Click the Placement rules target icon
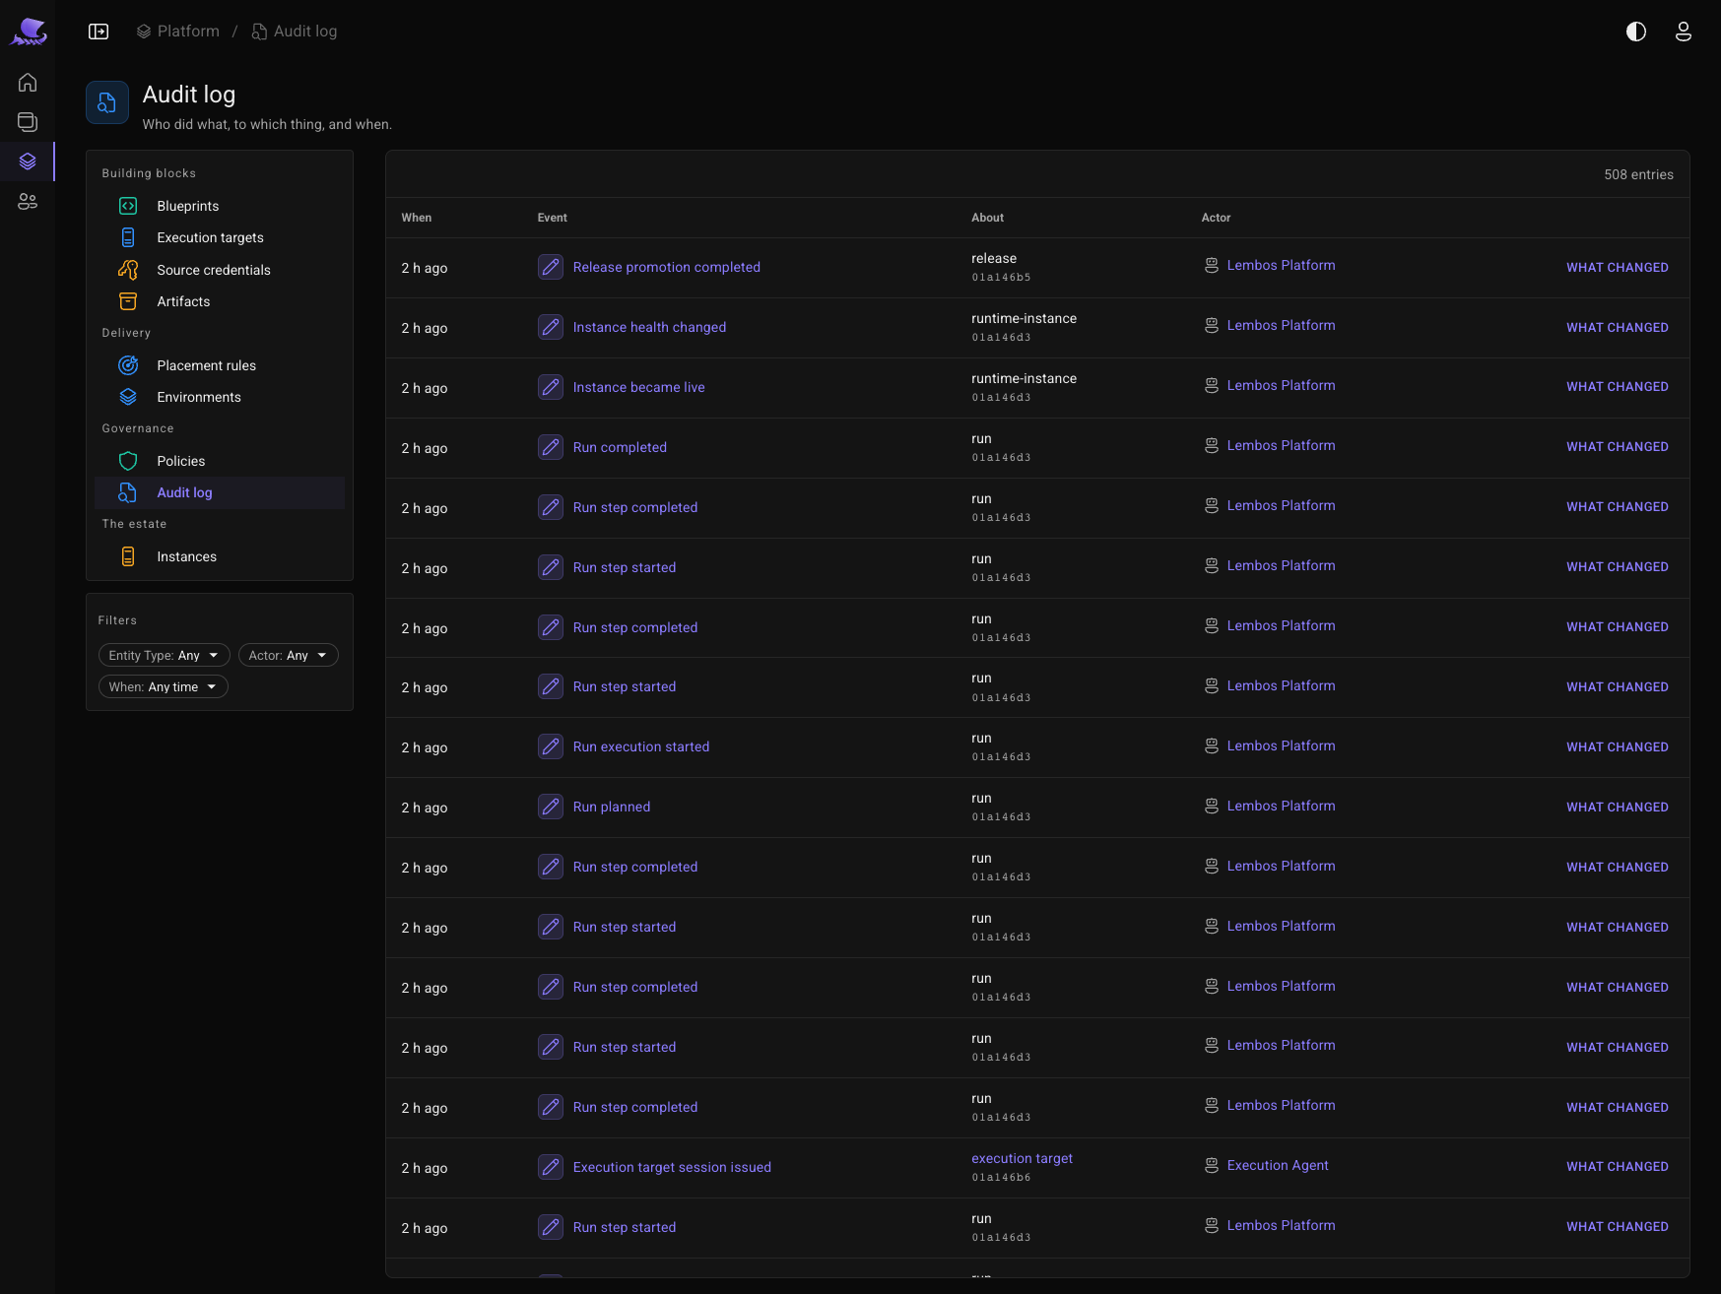 [x=128, y=365]
